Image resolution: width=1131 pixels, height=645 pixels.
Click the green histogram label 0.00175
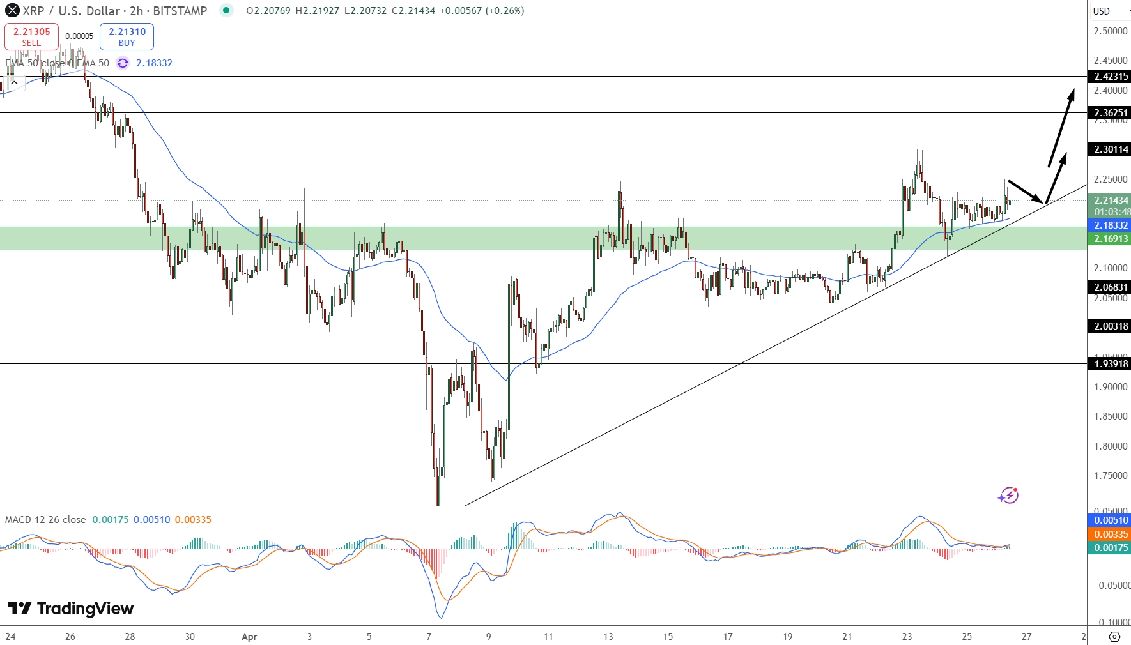click(1109, 548)
